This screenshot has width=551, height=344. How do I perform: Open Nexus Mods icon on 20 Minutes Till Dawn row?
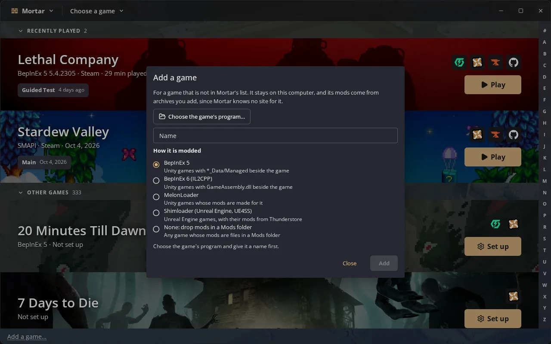[x=513, y=224]
